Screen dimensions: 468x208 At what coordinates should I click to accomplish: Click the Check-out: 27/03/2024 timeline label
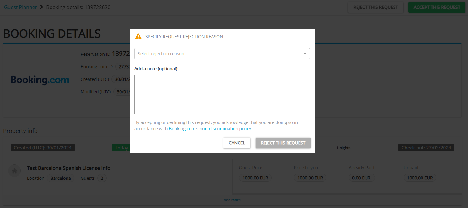[x=426, y=148]
